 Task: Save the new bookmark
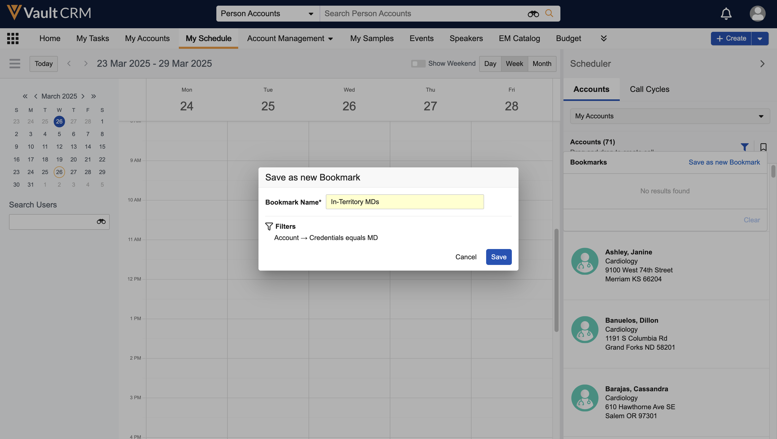tap(498, 257)
